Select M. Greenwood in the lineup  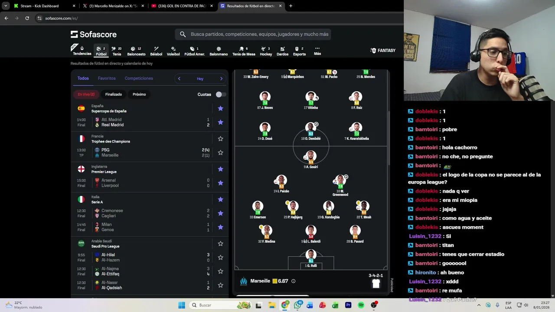340,185
